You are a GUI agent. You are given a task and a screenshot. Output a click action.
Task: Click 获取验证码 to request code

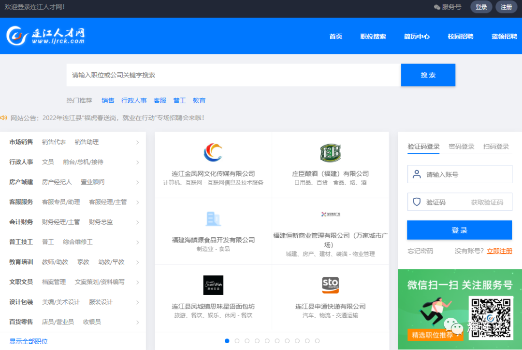pos(487,202)
